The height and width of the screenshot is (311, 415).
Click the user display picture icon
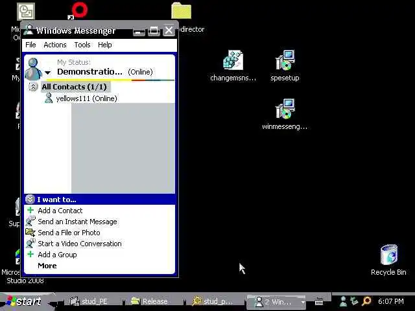coord(33,69)
